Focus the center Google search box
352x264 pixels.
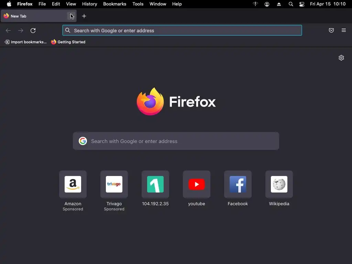(x=176, y=141)
